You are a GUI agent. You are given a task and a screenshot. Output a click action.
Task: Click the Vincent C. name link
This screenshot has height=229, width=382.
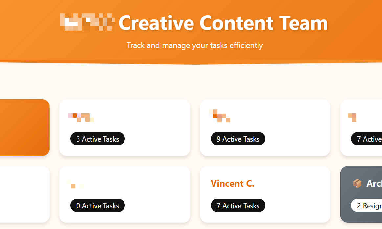[233, 183]
